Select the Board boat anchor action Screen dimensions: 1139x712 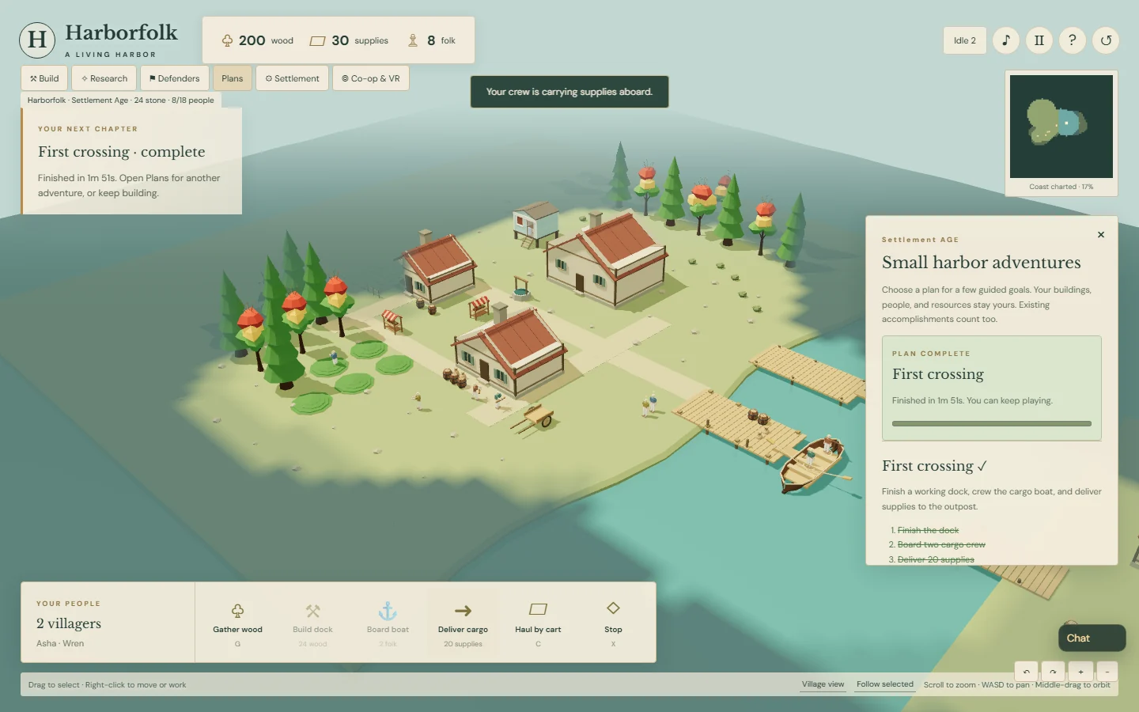tap(388, 623)
